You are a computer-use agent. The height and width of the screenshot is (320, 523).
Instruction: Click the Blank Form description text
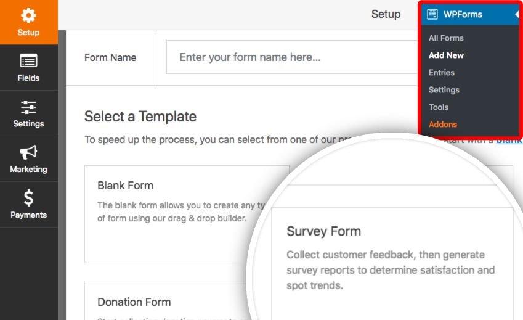point(182,212)
